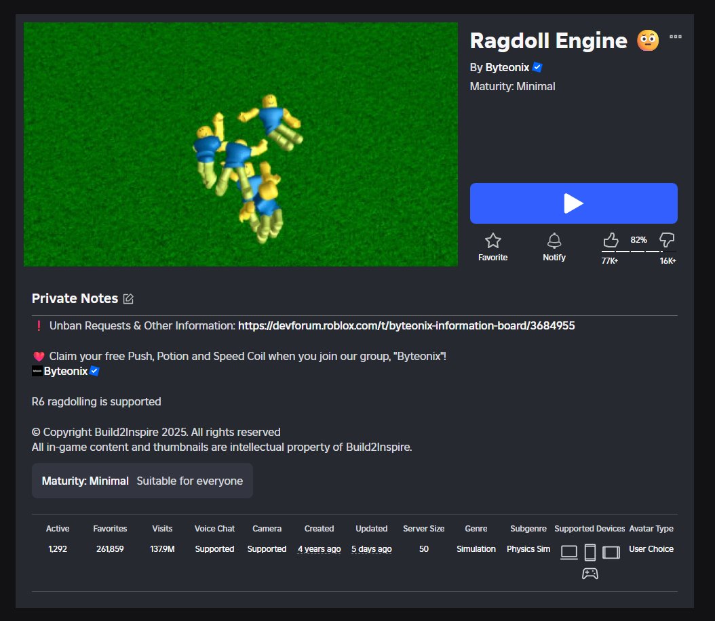Click the blue Play button
715x621 pixels.
pyautogui.click(x=573, y=203)
